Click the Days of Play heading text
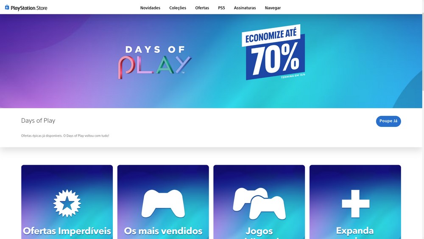This screenshot has width=424, height=239. [38, 121]
